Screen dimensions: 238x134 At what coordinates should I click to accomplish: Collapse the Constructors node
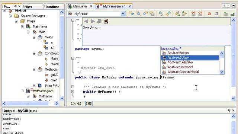[34, 53]
